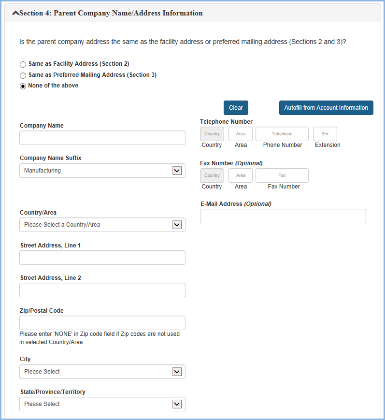Click the Fax number input field
This screenshot has height=420, width=385.
click(x=282, y=175)
